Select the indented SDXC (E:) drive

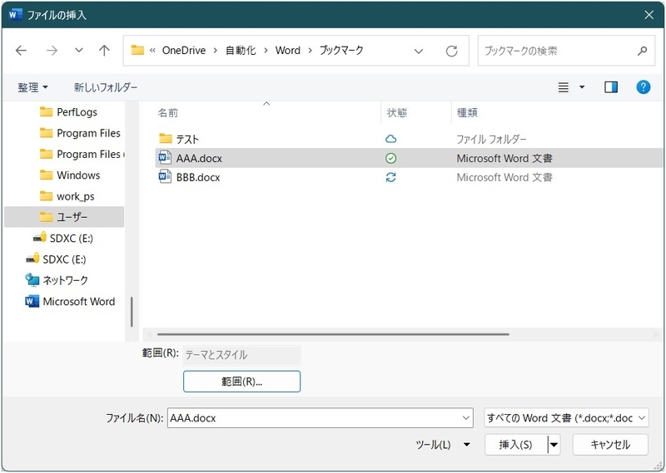pyautogui.click(x=63, y=239)
